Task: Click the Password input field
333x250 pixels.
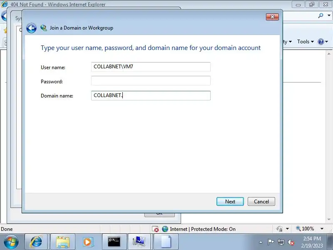Action: 151,81
